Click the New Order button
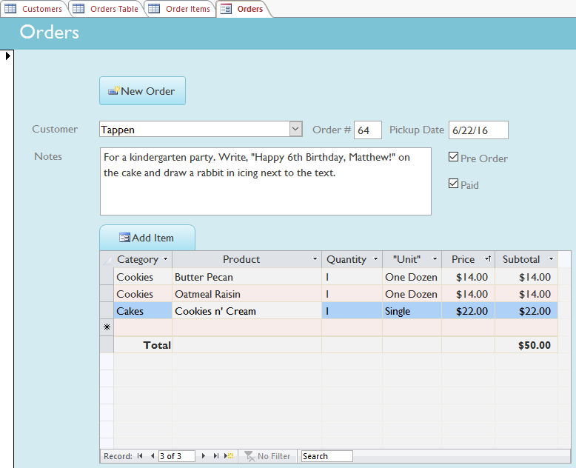576x468 pixels. [x=142, y=91]
